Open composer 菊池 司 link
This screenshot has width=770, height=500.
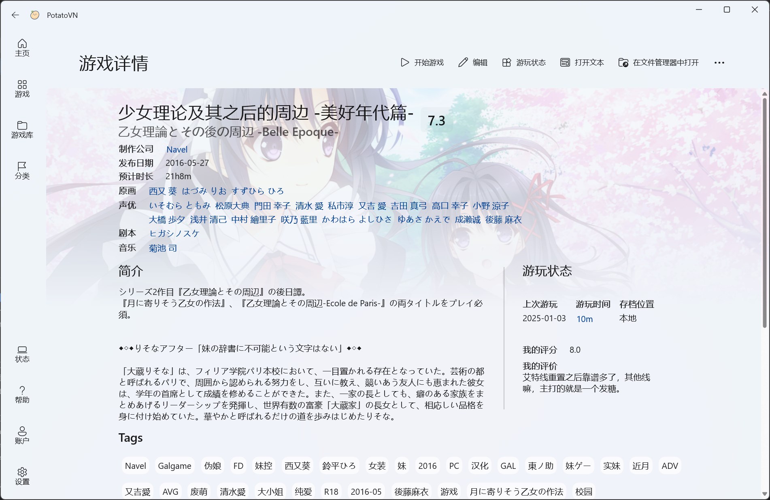(x=163, y=248)
